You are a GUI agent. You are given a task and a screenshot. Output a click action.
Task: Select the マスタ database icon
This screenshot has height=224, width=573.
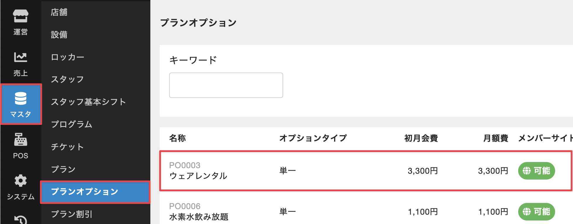tap(21, 104)
